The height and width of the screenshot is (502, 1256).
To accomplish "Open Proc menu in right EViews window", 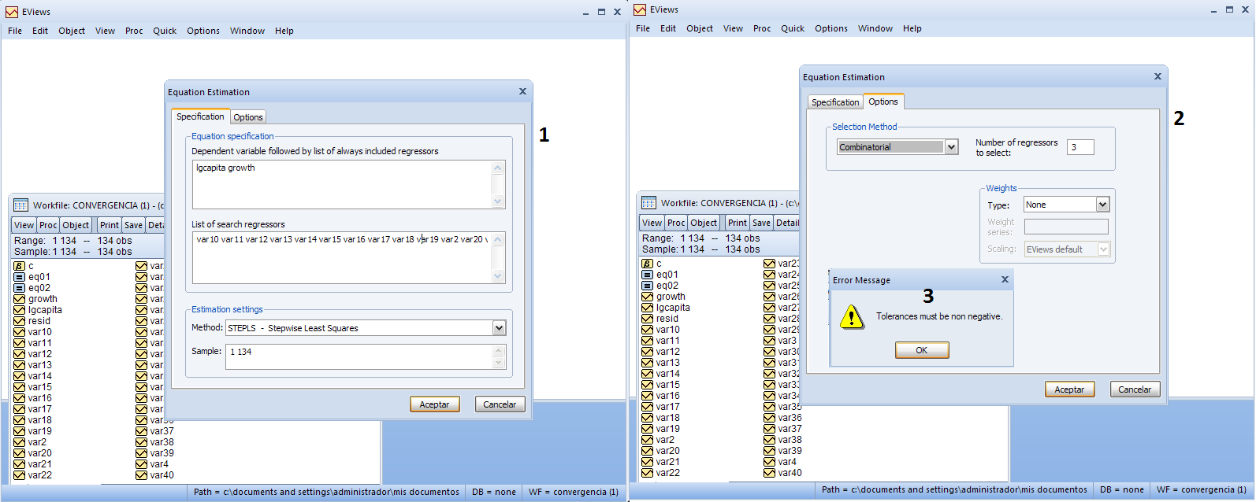I will [762, 28].
